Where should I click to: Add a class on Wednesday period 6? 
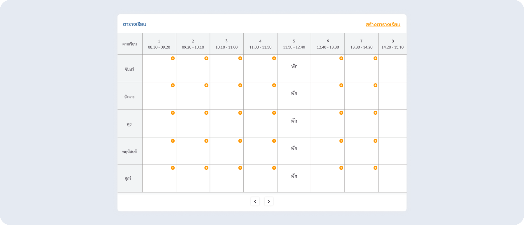tap(341, 113)
